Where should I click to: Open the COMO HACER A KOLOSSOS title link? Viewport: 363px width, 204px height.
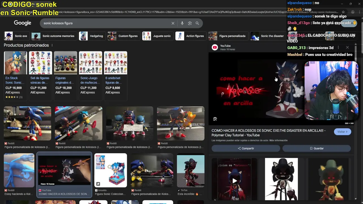(x=268, y=133)
